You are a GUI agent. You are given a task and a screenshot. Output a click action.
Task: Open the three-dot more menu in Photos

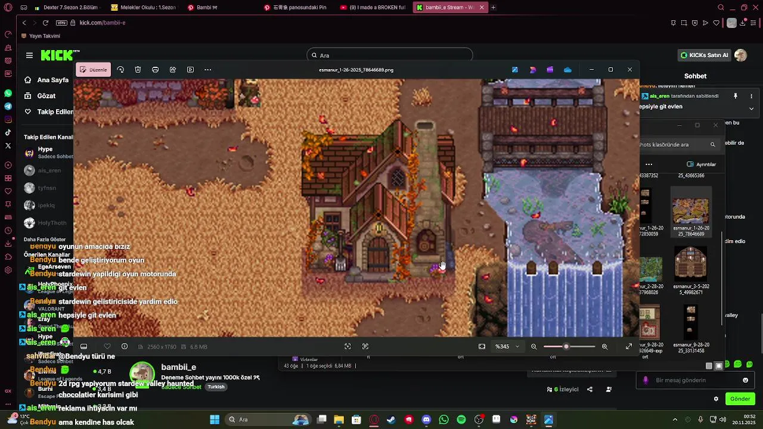[x=207, y=70]
